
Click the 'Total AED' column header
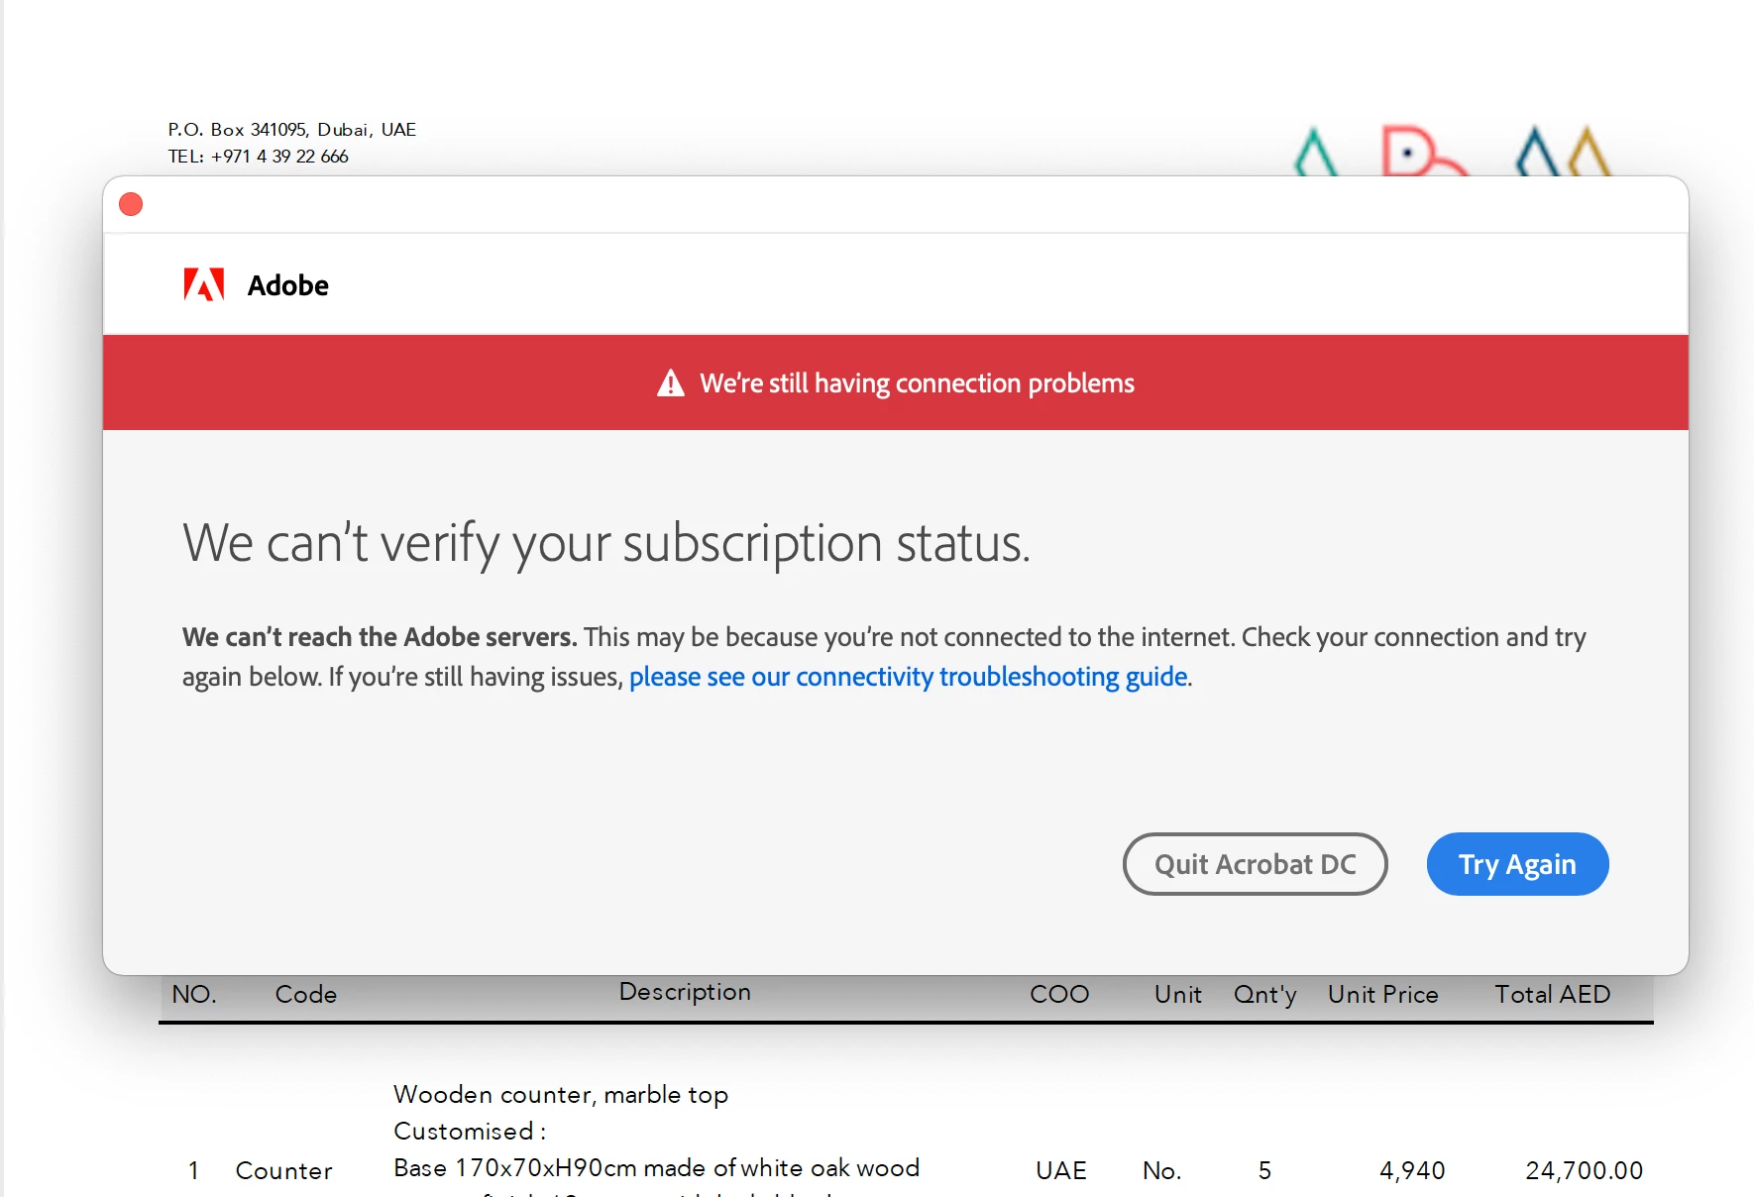[1552, 994]
